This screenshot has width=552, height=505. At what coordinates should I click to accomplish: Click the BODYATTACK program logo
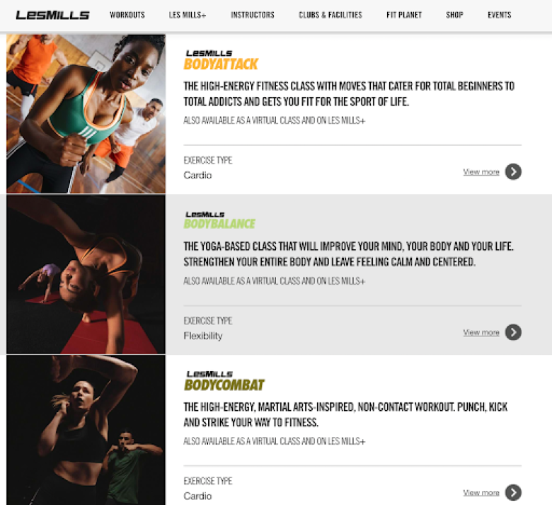point(221,60)
